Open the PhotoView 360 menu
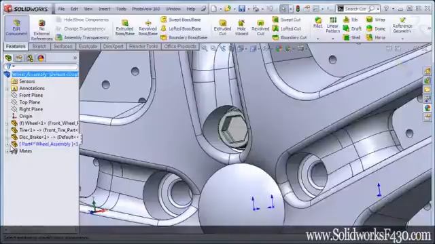 pos(145,9)
